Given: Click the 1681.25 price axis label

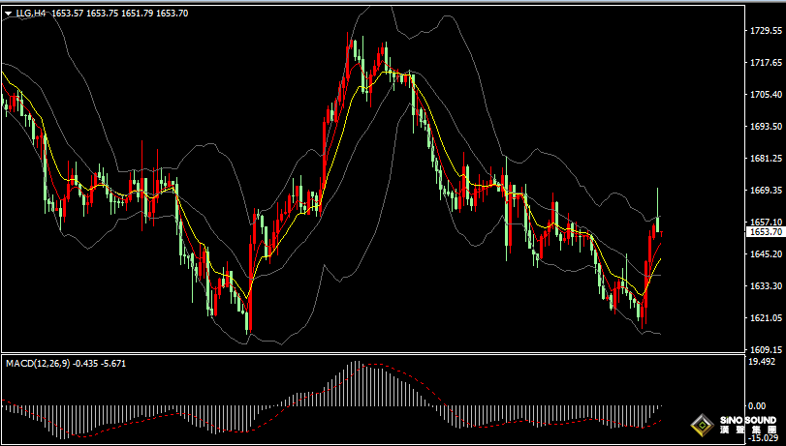Looking at the screenshot, I should tap(765, 159).
